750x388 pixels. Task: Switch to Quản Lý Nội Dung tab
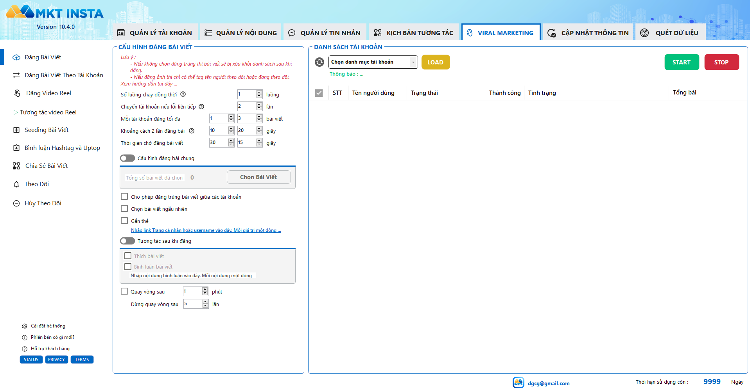[241, 33]
